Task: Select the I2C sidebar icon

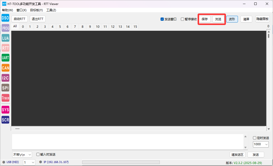Action: tap(5, 78)
